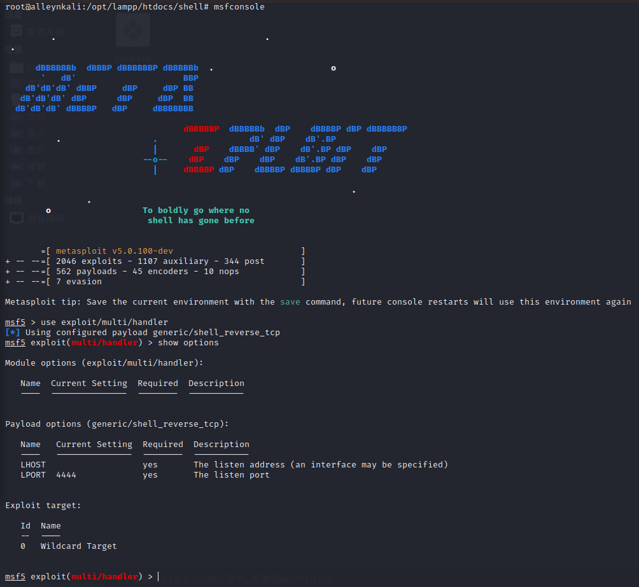The height and width of the screenshot is (587, 639).
Task: Click the LHOST option name
Action: tap(33, 465)
